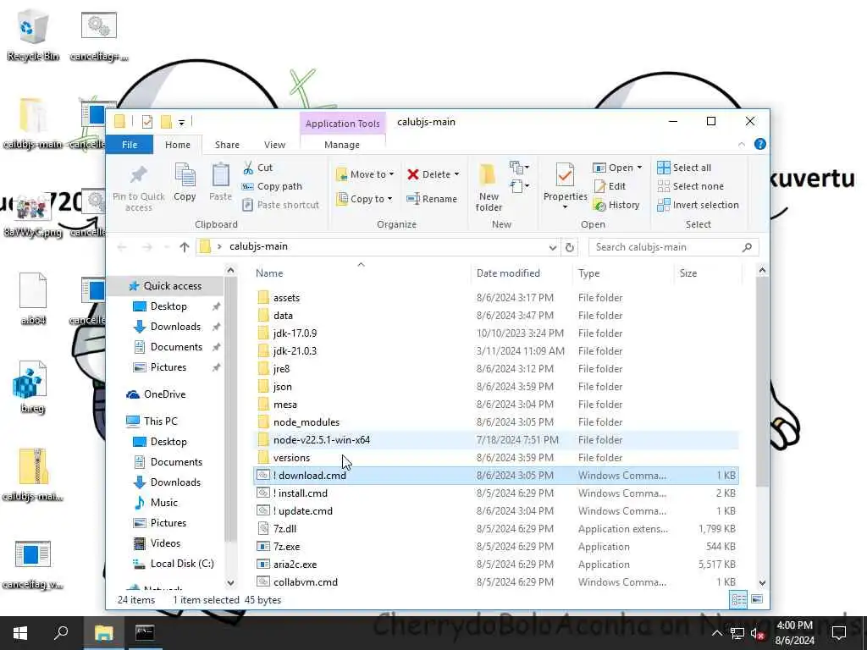The width and height of the screenshot is (867, 650).
Task: Click the Pin to Quick access icon
Action: tap(138, 176)
